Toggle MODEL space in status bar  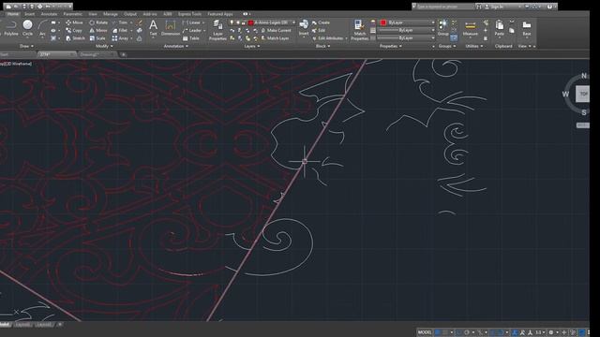click(425, 332)
